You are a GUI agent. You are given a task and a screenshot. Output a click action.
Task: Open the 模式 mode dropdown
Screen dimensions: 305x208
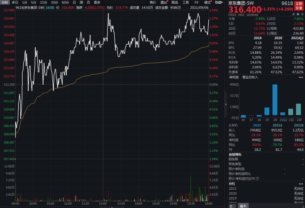point(208,2)
